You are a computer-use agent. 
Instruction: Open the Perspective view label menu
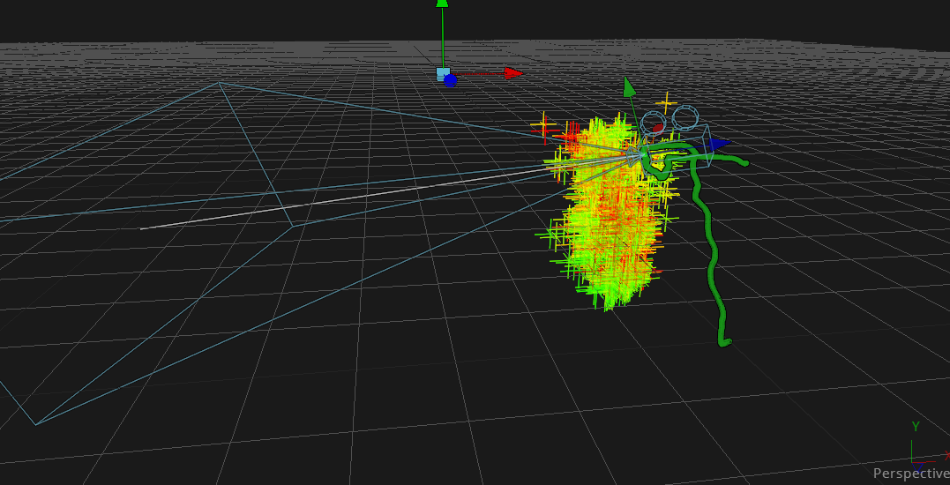911,473
